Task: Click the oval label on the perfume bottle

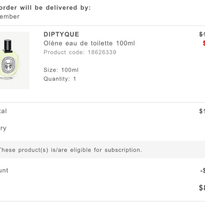Action: pyautogui.click(x=8, y=65)
